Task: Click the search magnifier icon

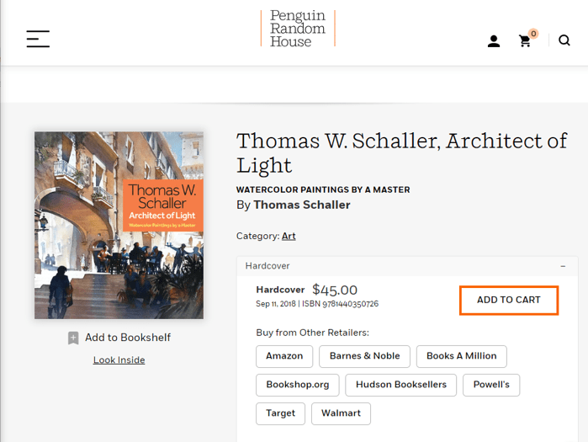Action: pos(564,40)
